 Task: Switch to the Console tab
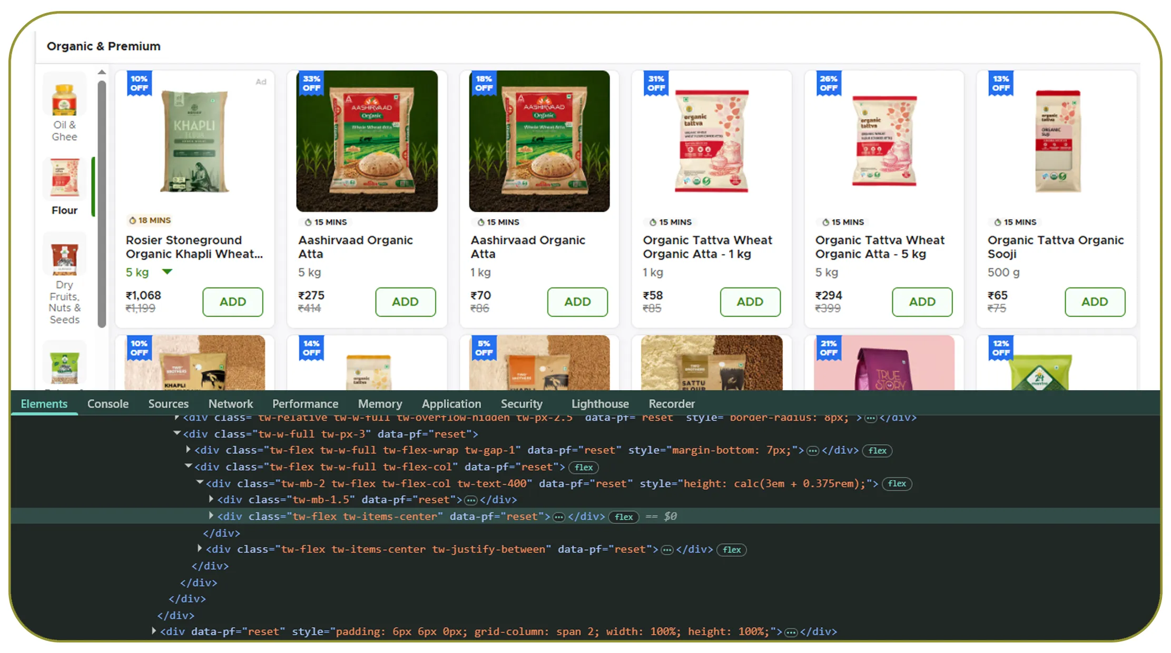[108, 404]
